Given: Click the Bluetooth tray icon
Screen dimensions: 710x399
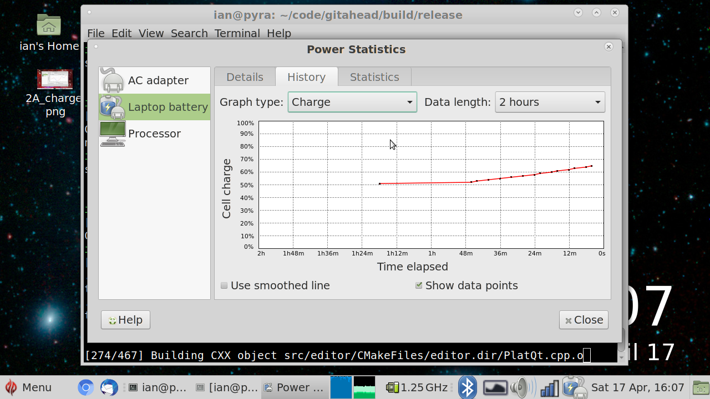Looking at the screenshot, I should [467, 387].
